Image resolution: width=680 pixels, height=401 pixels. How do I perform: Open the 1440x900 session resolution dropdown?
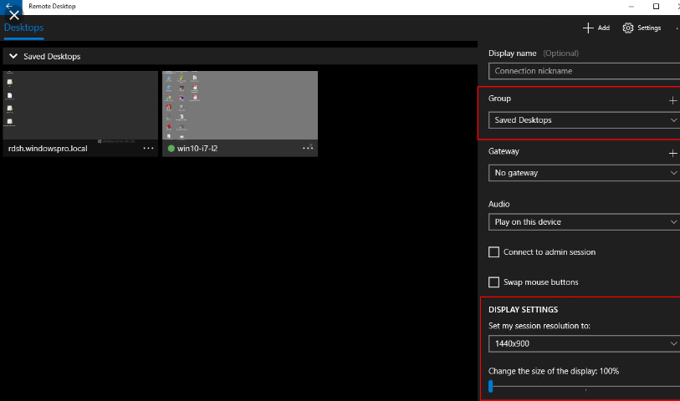tap(584, 344)
